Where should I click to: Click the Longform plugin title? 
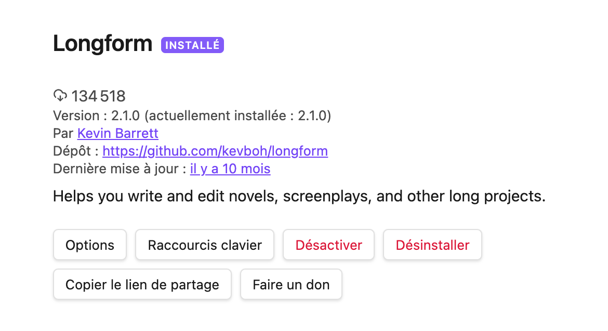103,44
